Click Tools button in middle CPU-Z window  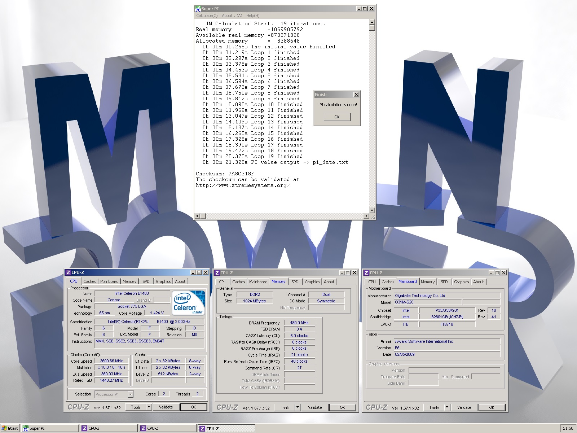[x=285, y=407]
